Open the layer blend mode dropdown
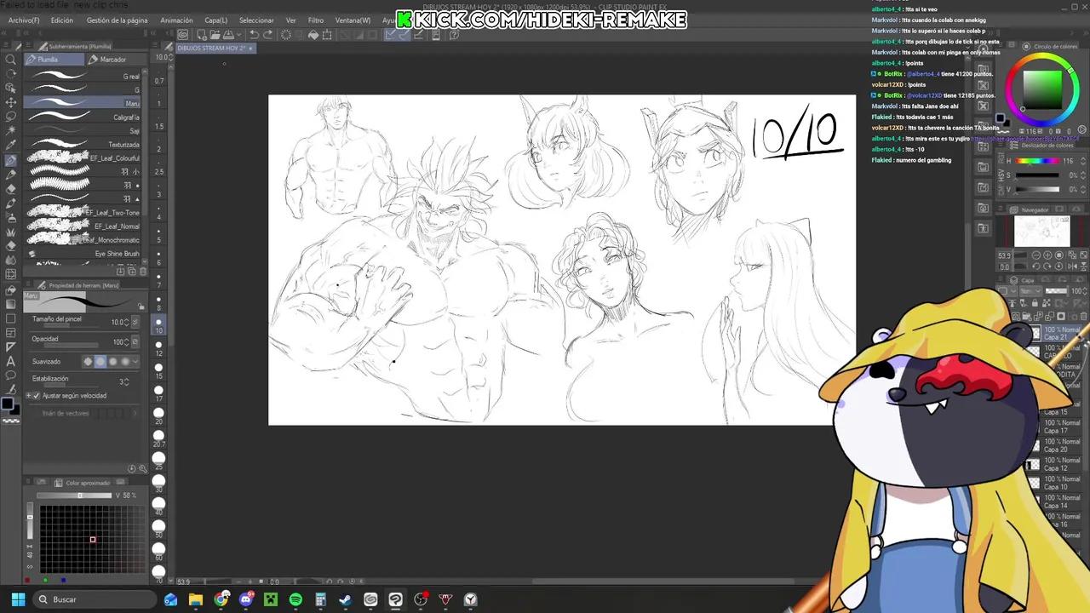The width and height of the screenshot is (1090, 613). tap(1030, 290)
